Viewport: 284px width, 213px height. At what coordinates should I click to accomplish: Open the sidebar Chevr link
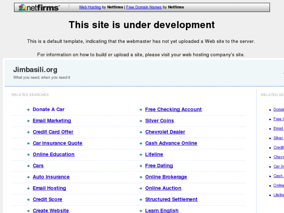click(279, 157)
